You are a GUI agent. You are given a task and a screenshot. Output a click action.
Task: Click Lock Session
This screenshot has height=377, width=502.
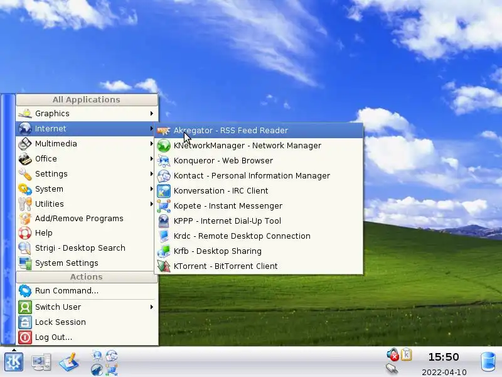click(x=87, y=322)
